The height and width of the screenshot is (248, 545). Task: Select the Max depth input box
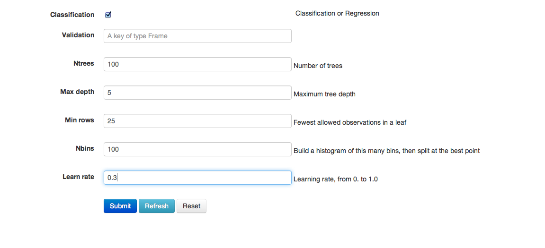click(197, 93)
